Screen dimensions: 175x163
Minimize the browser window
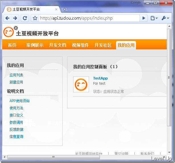click(148, 3)
